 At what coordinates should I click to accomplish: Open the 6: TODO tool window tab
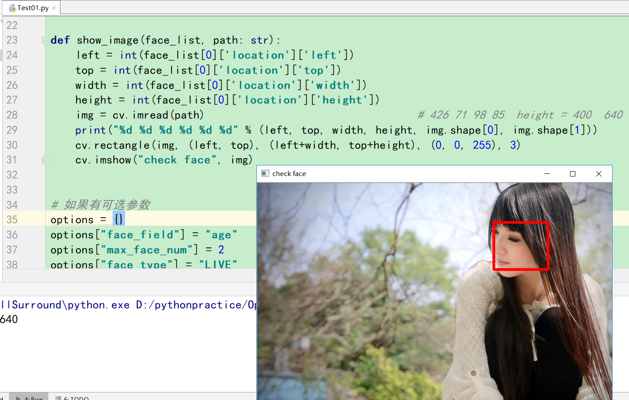pos(72,397)
